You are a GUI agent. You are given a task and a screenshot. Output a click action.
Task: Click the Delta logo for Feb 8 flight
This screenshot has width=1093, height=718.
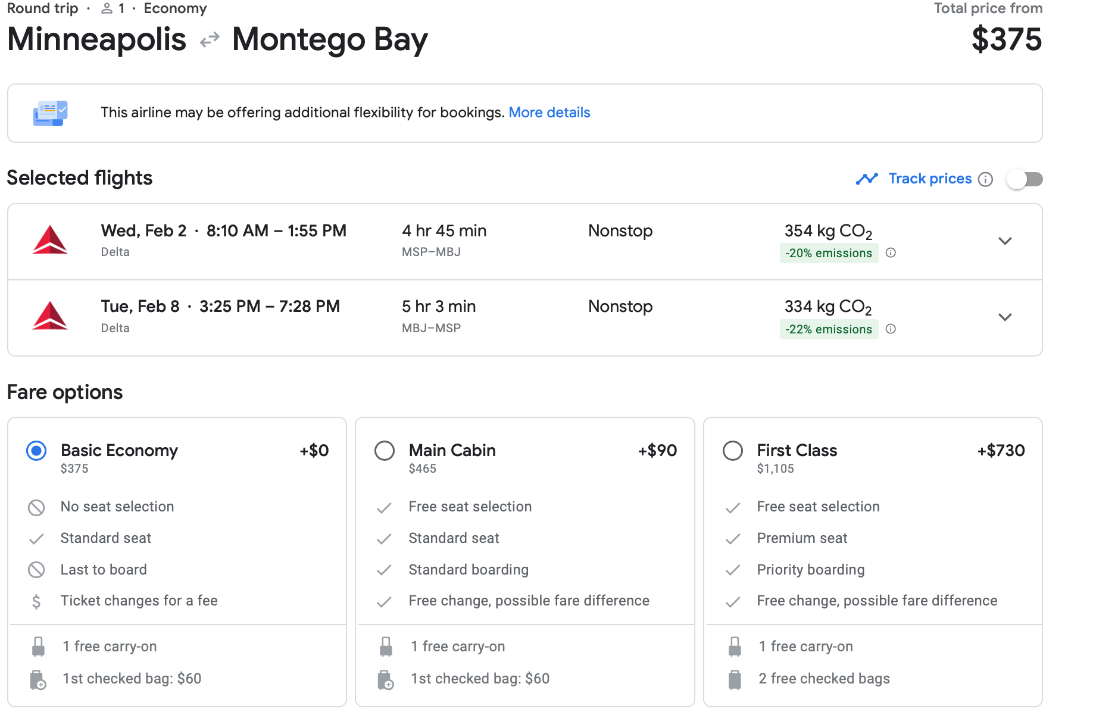point(50,316)
